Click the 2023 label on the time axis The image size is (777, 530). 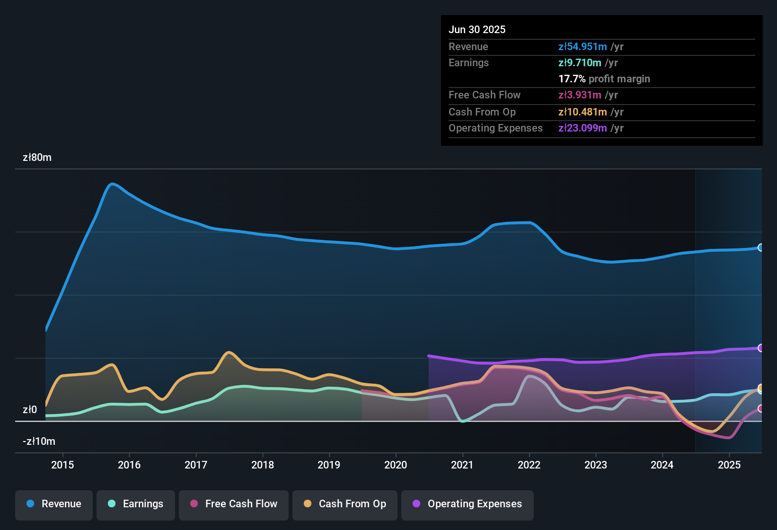[x=596, y=465]
